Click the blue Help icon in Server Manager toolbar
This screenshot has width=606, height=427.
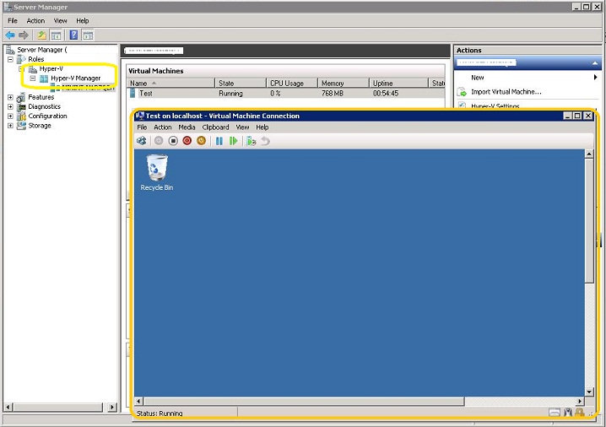[x=73, y=35]
